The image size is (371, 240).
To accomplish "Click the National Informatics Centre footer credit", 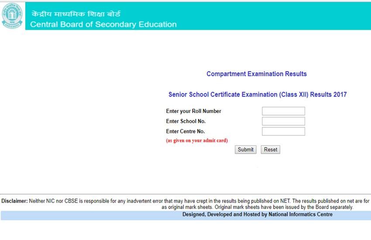I will [x=257, y=215].
